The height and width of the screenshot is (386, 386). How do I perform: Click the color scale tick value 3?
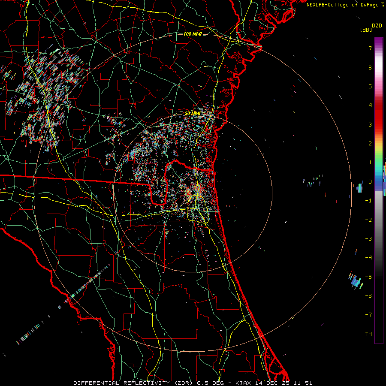click(370, 124)
